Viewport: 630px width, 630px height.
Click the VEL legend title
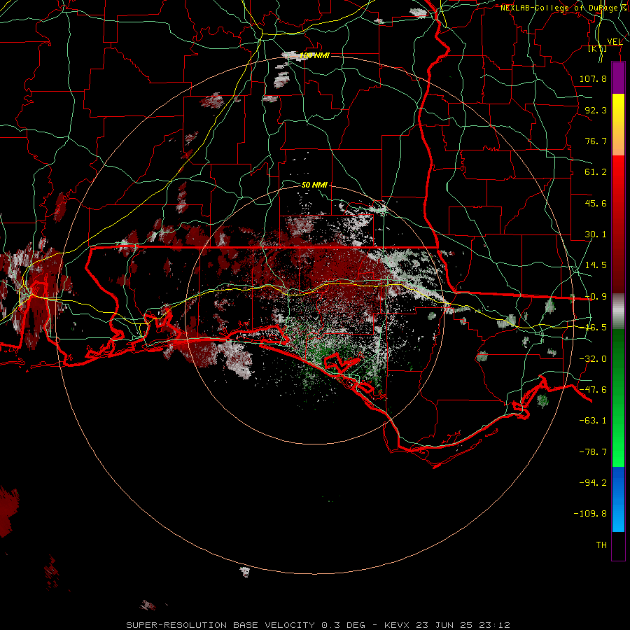click(615, 42)
